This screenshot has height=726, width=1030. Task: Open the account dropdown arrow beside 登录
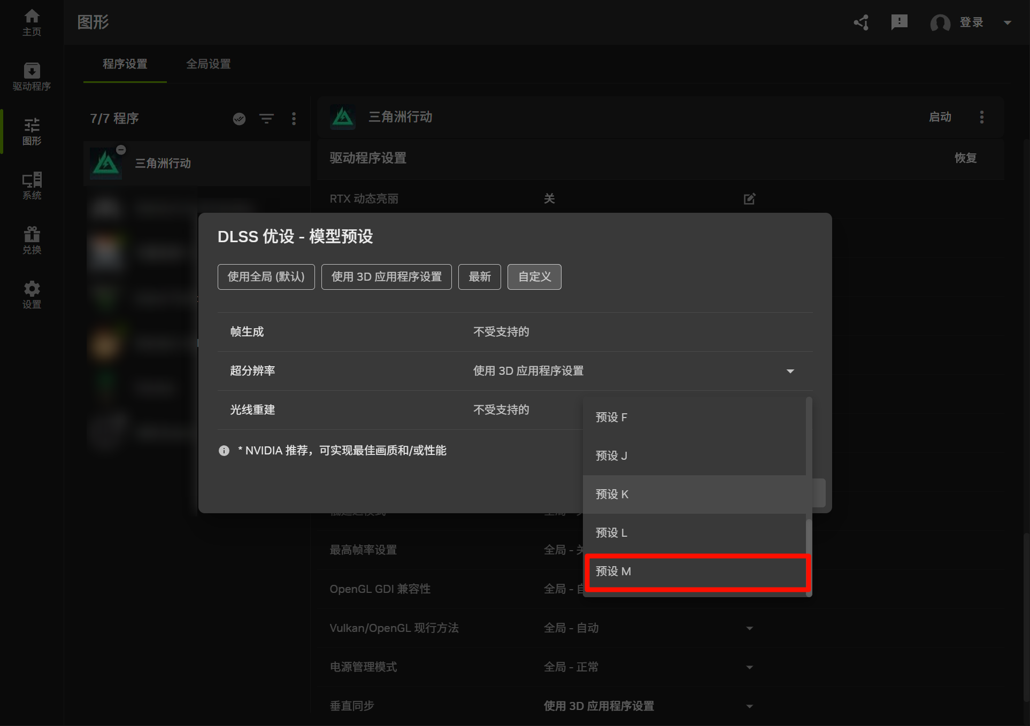[1008, 22]
